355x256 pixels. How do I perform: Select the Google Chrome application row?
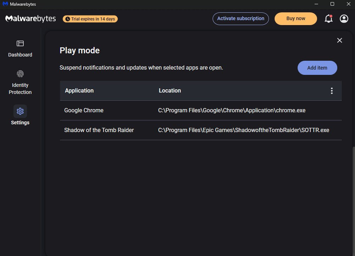coord(201,110)
